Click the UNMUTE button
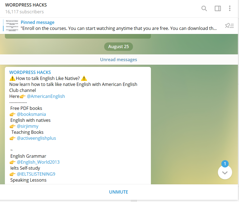Viewport: 239px width, 202px height. pos(119,192)
